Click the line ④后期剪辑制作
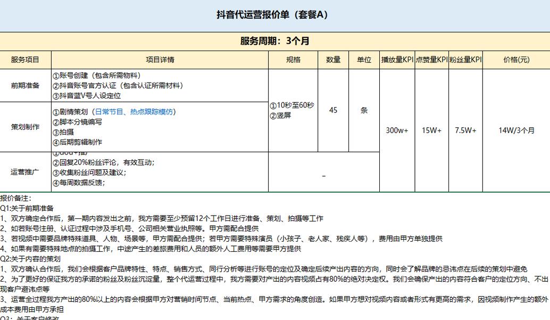This screenshot has height=320, width=550. 77,142
